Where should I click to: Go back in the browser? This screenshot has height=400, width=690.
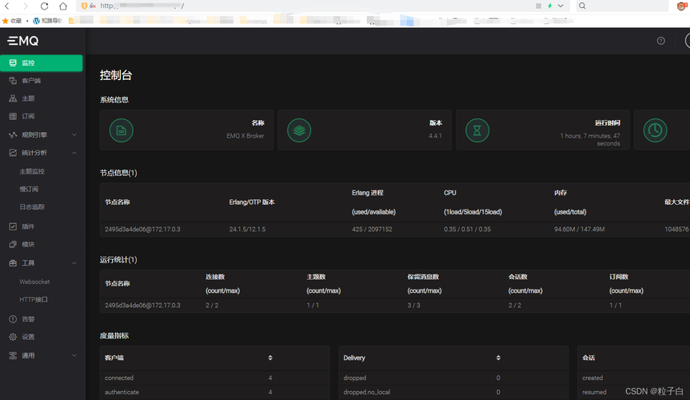(x=7, y=6)
